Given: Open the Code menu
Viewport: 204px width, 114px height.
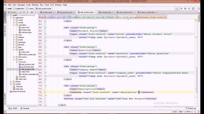Looking at the screenshot, I should coord(28,5).
